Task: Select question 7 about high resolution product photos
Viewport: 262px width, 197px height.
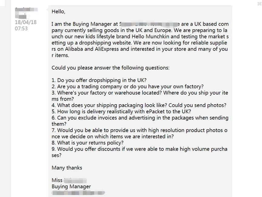Action: pyautogui.click(x=139, y=133)
